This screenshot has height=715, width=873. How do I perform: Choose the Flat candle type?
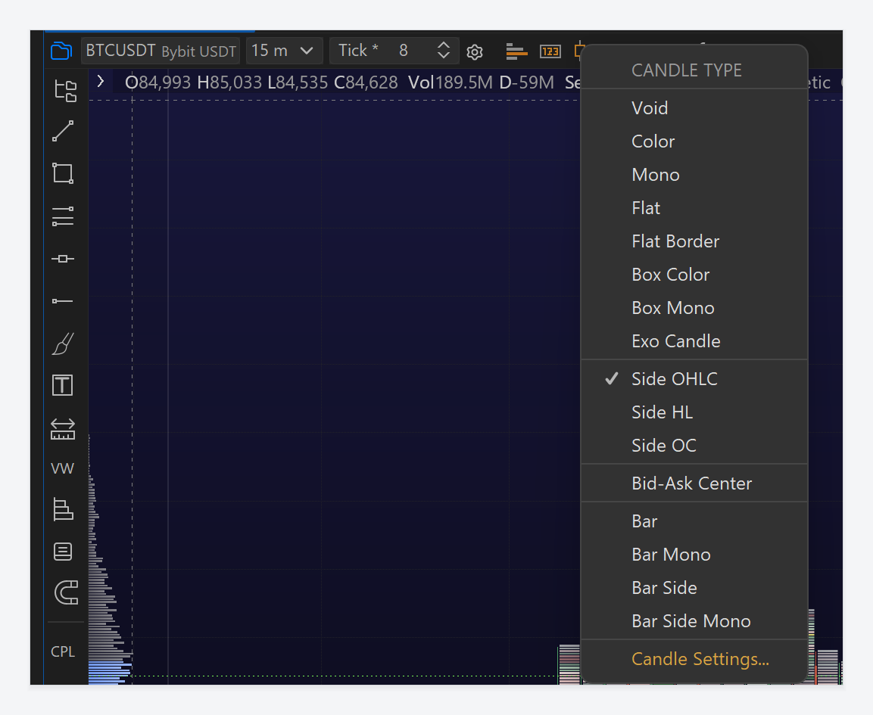pos(694,208)
